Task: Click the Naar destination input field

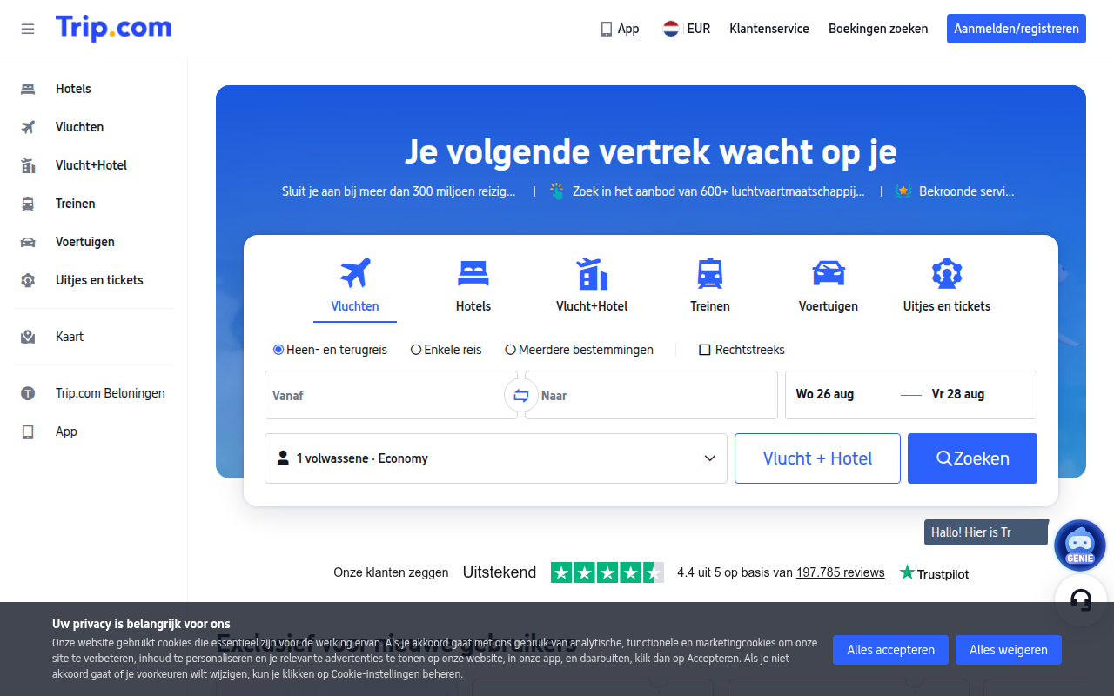Action: point(651,395)
